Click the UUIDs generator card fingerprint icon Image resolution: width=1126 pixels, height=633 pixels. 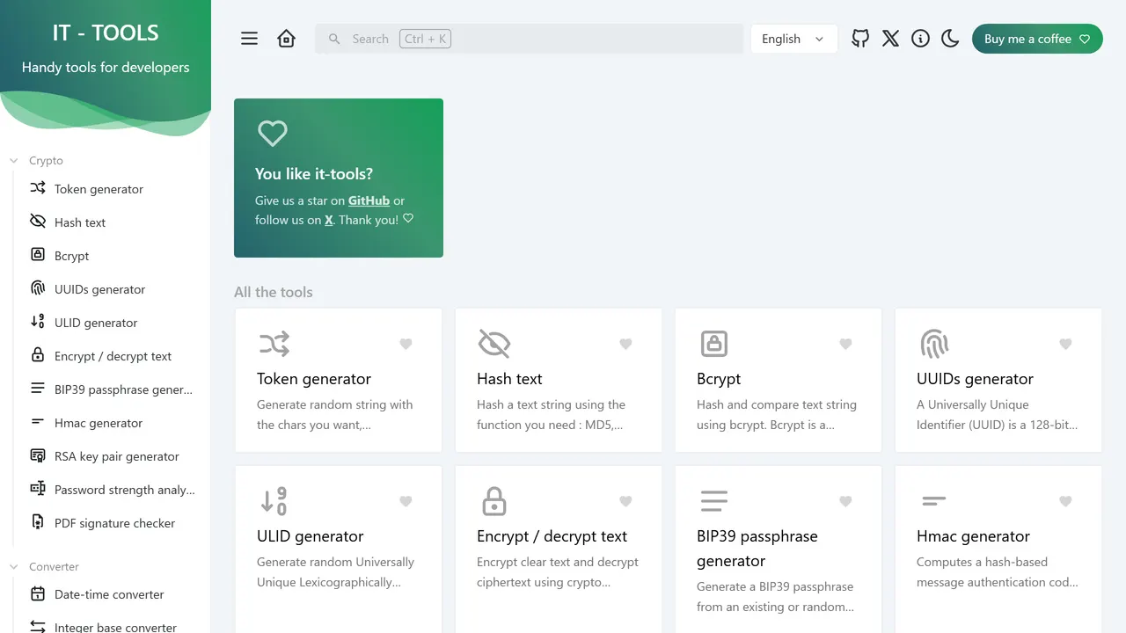pyautogui.click(x=933, y=344)
